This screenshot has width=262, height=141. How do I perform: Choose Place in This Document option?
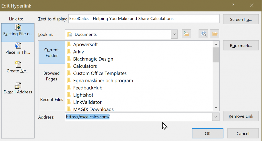click(18, 49)
